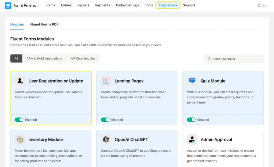Show only WP Core Modules
The width and height of the screenshot is (274, 167).
click(82, 58)
